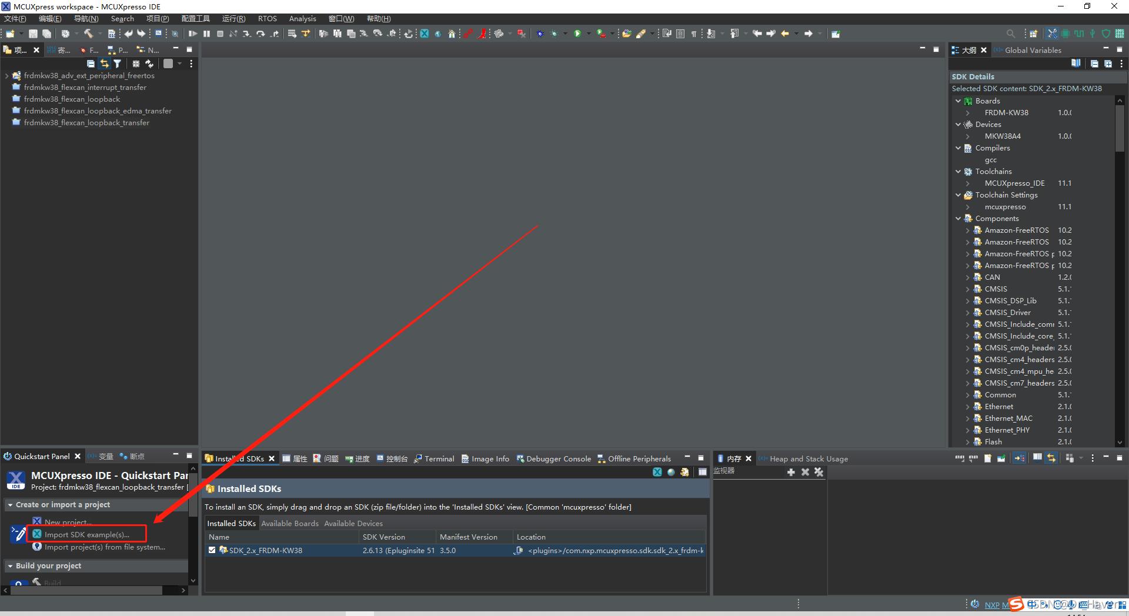
Task: Open the Analysis menu
Action: [302, 19]
